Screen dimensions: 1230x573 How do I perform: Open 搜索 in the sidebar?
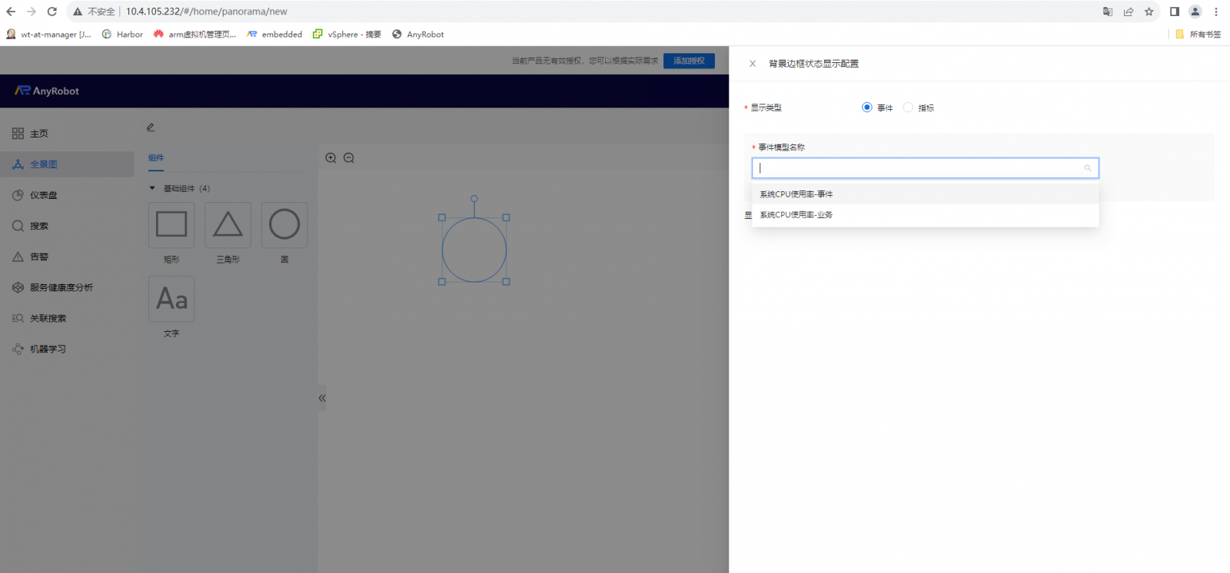pos(67,226)
